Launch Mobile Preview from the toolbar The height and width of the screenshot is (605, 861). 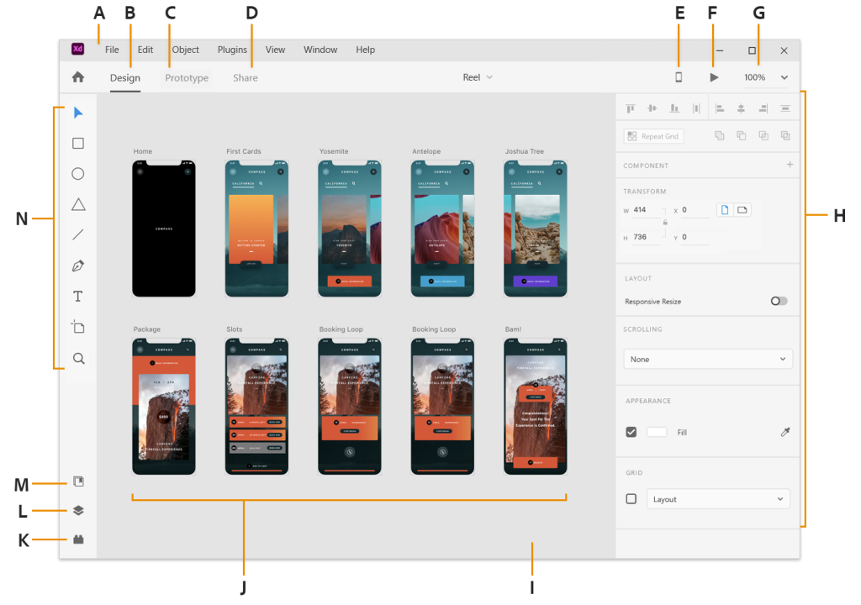tap(679, 76)
